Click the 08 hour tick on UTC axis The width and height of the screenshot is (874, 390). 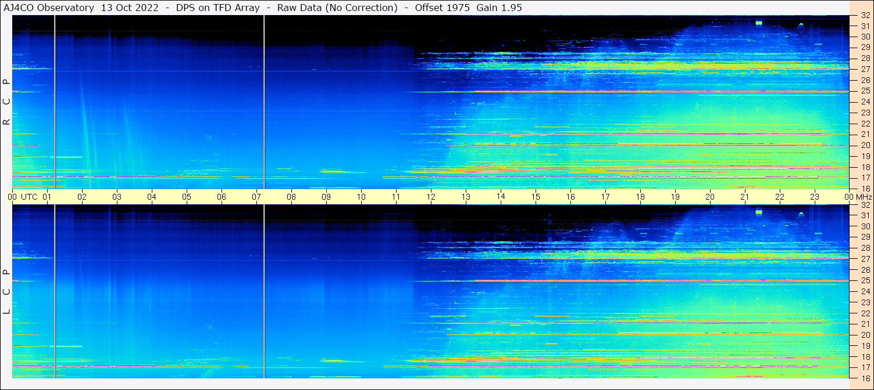291,197
